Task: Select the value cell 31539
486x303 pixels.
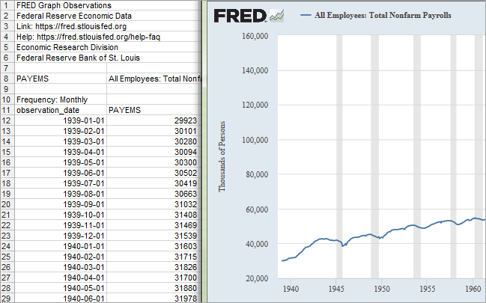Action: click(154, 236)
